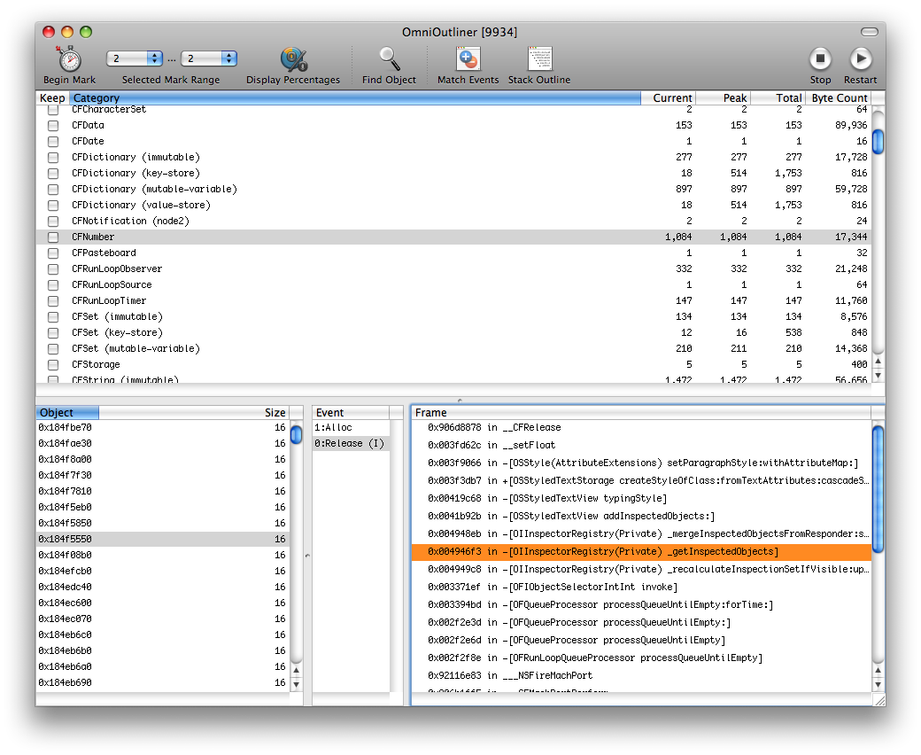The height and width of the screenshot is (755, 921).
Task: Check Keep box for CFRunLoopObserver
Action: click(53, 269)
